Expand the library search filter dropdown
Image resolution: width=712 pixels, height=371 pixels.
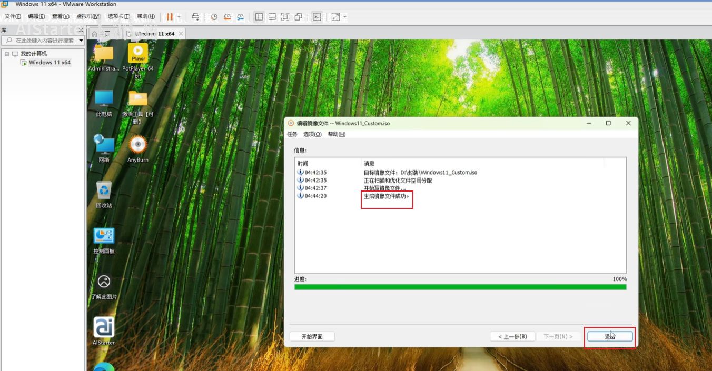pyautogui.click(x=81, y=41)
